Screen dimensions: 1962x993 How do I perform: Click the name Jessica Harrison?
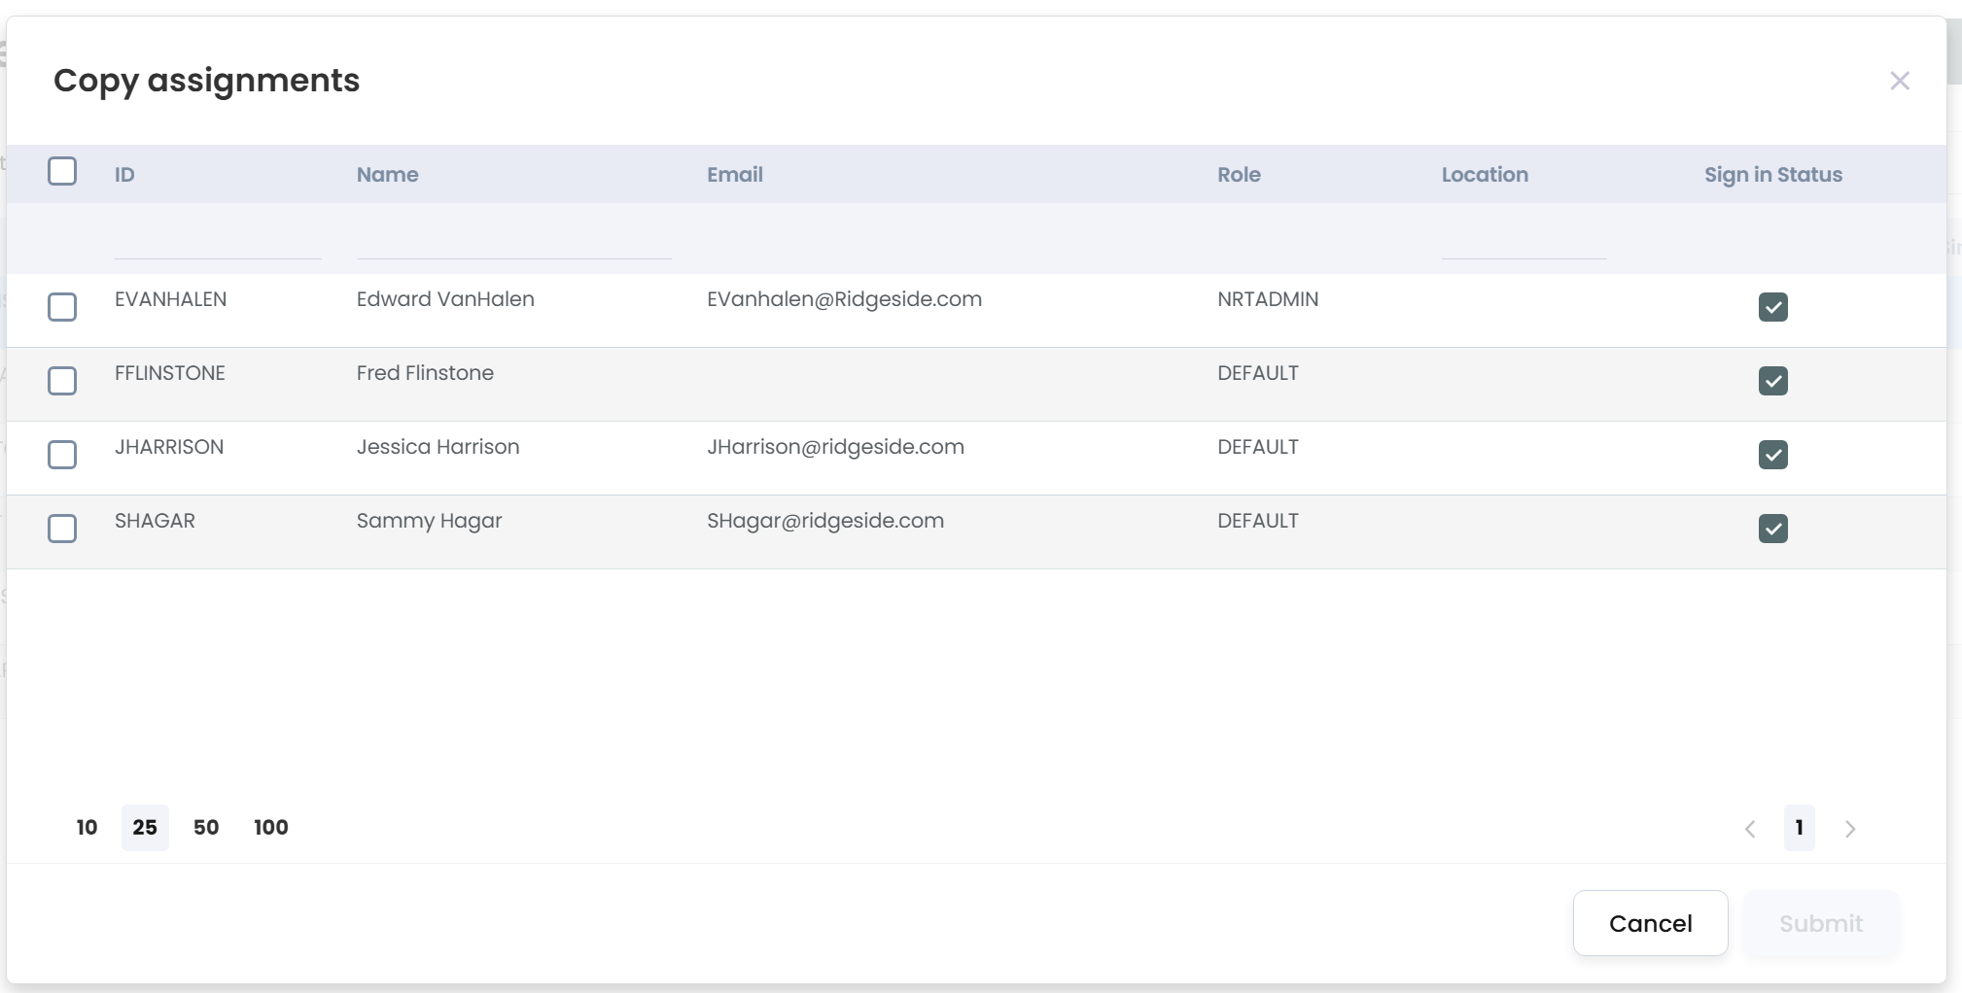pos(438,447)
